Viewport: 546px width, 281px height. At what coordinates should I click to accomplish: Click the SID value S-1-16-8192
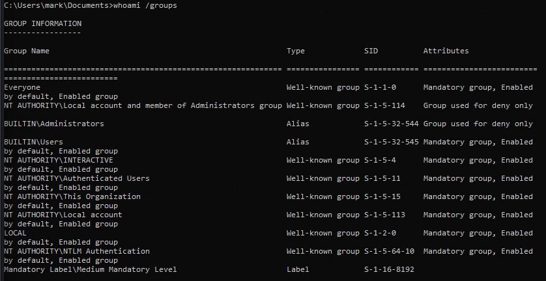(390, 269)
